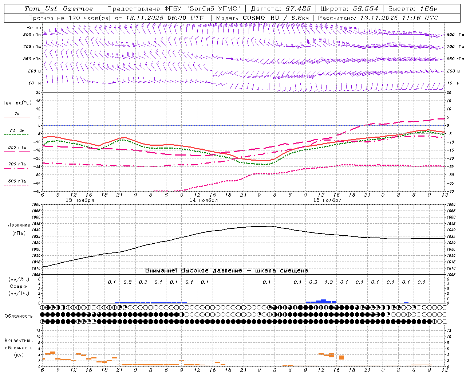Click the 0.3 precipitation value
This screenshot has width=466, height=373.
point(127,282)
